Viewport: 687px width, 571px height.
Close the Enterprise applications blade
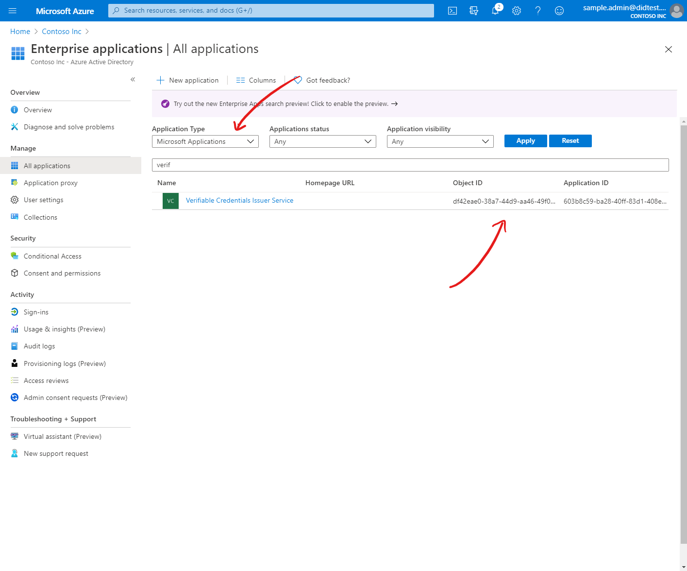pyautogui.click(x=669, y=49)
